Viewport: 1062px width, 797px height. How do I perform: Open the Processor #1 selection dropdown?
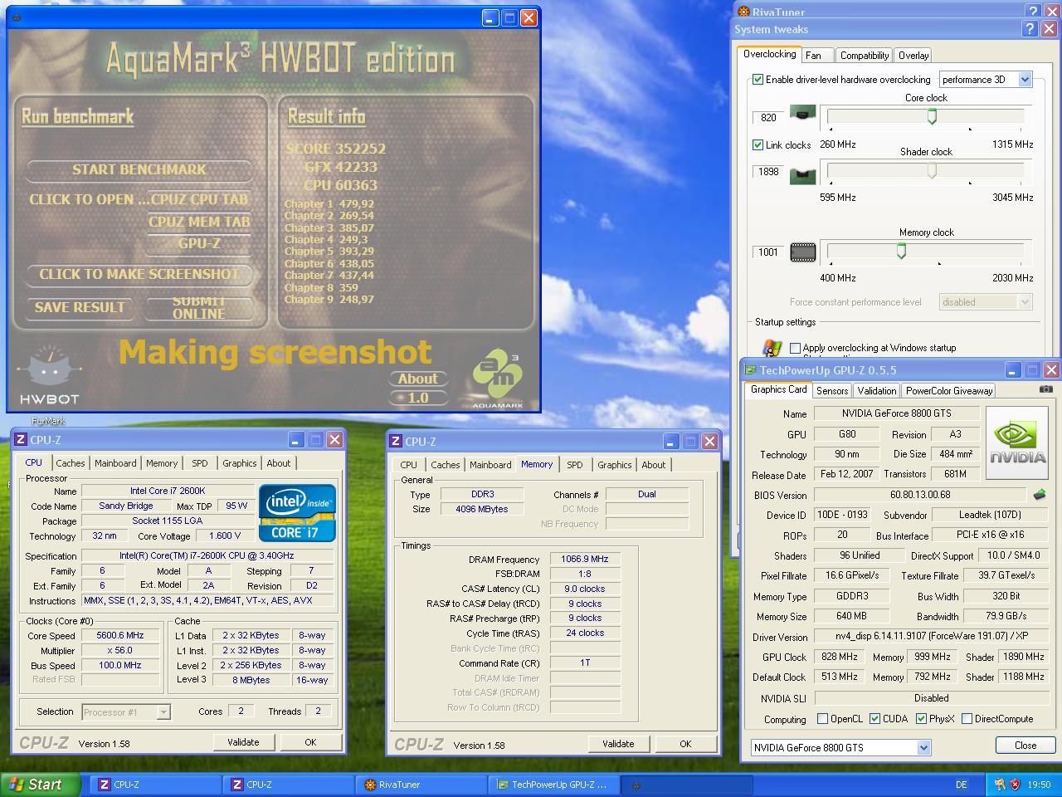point(126,712)
